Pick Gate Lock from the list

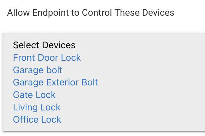(x=34, y=95)
